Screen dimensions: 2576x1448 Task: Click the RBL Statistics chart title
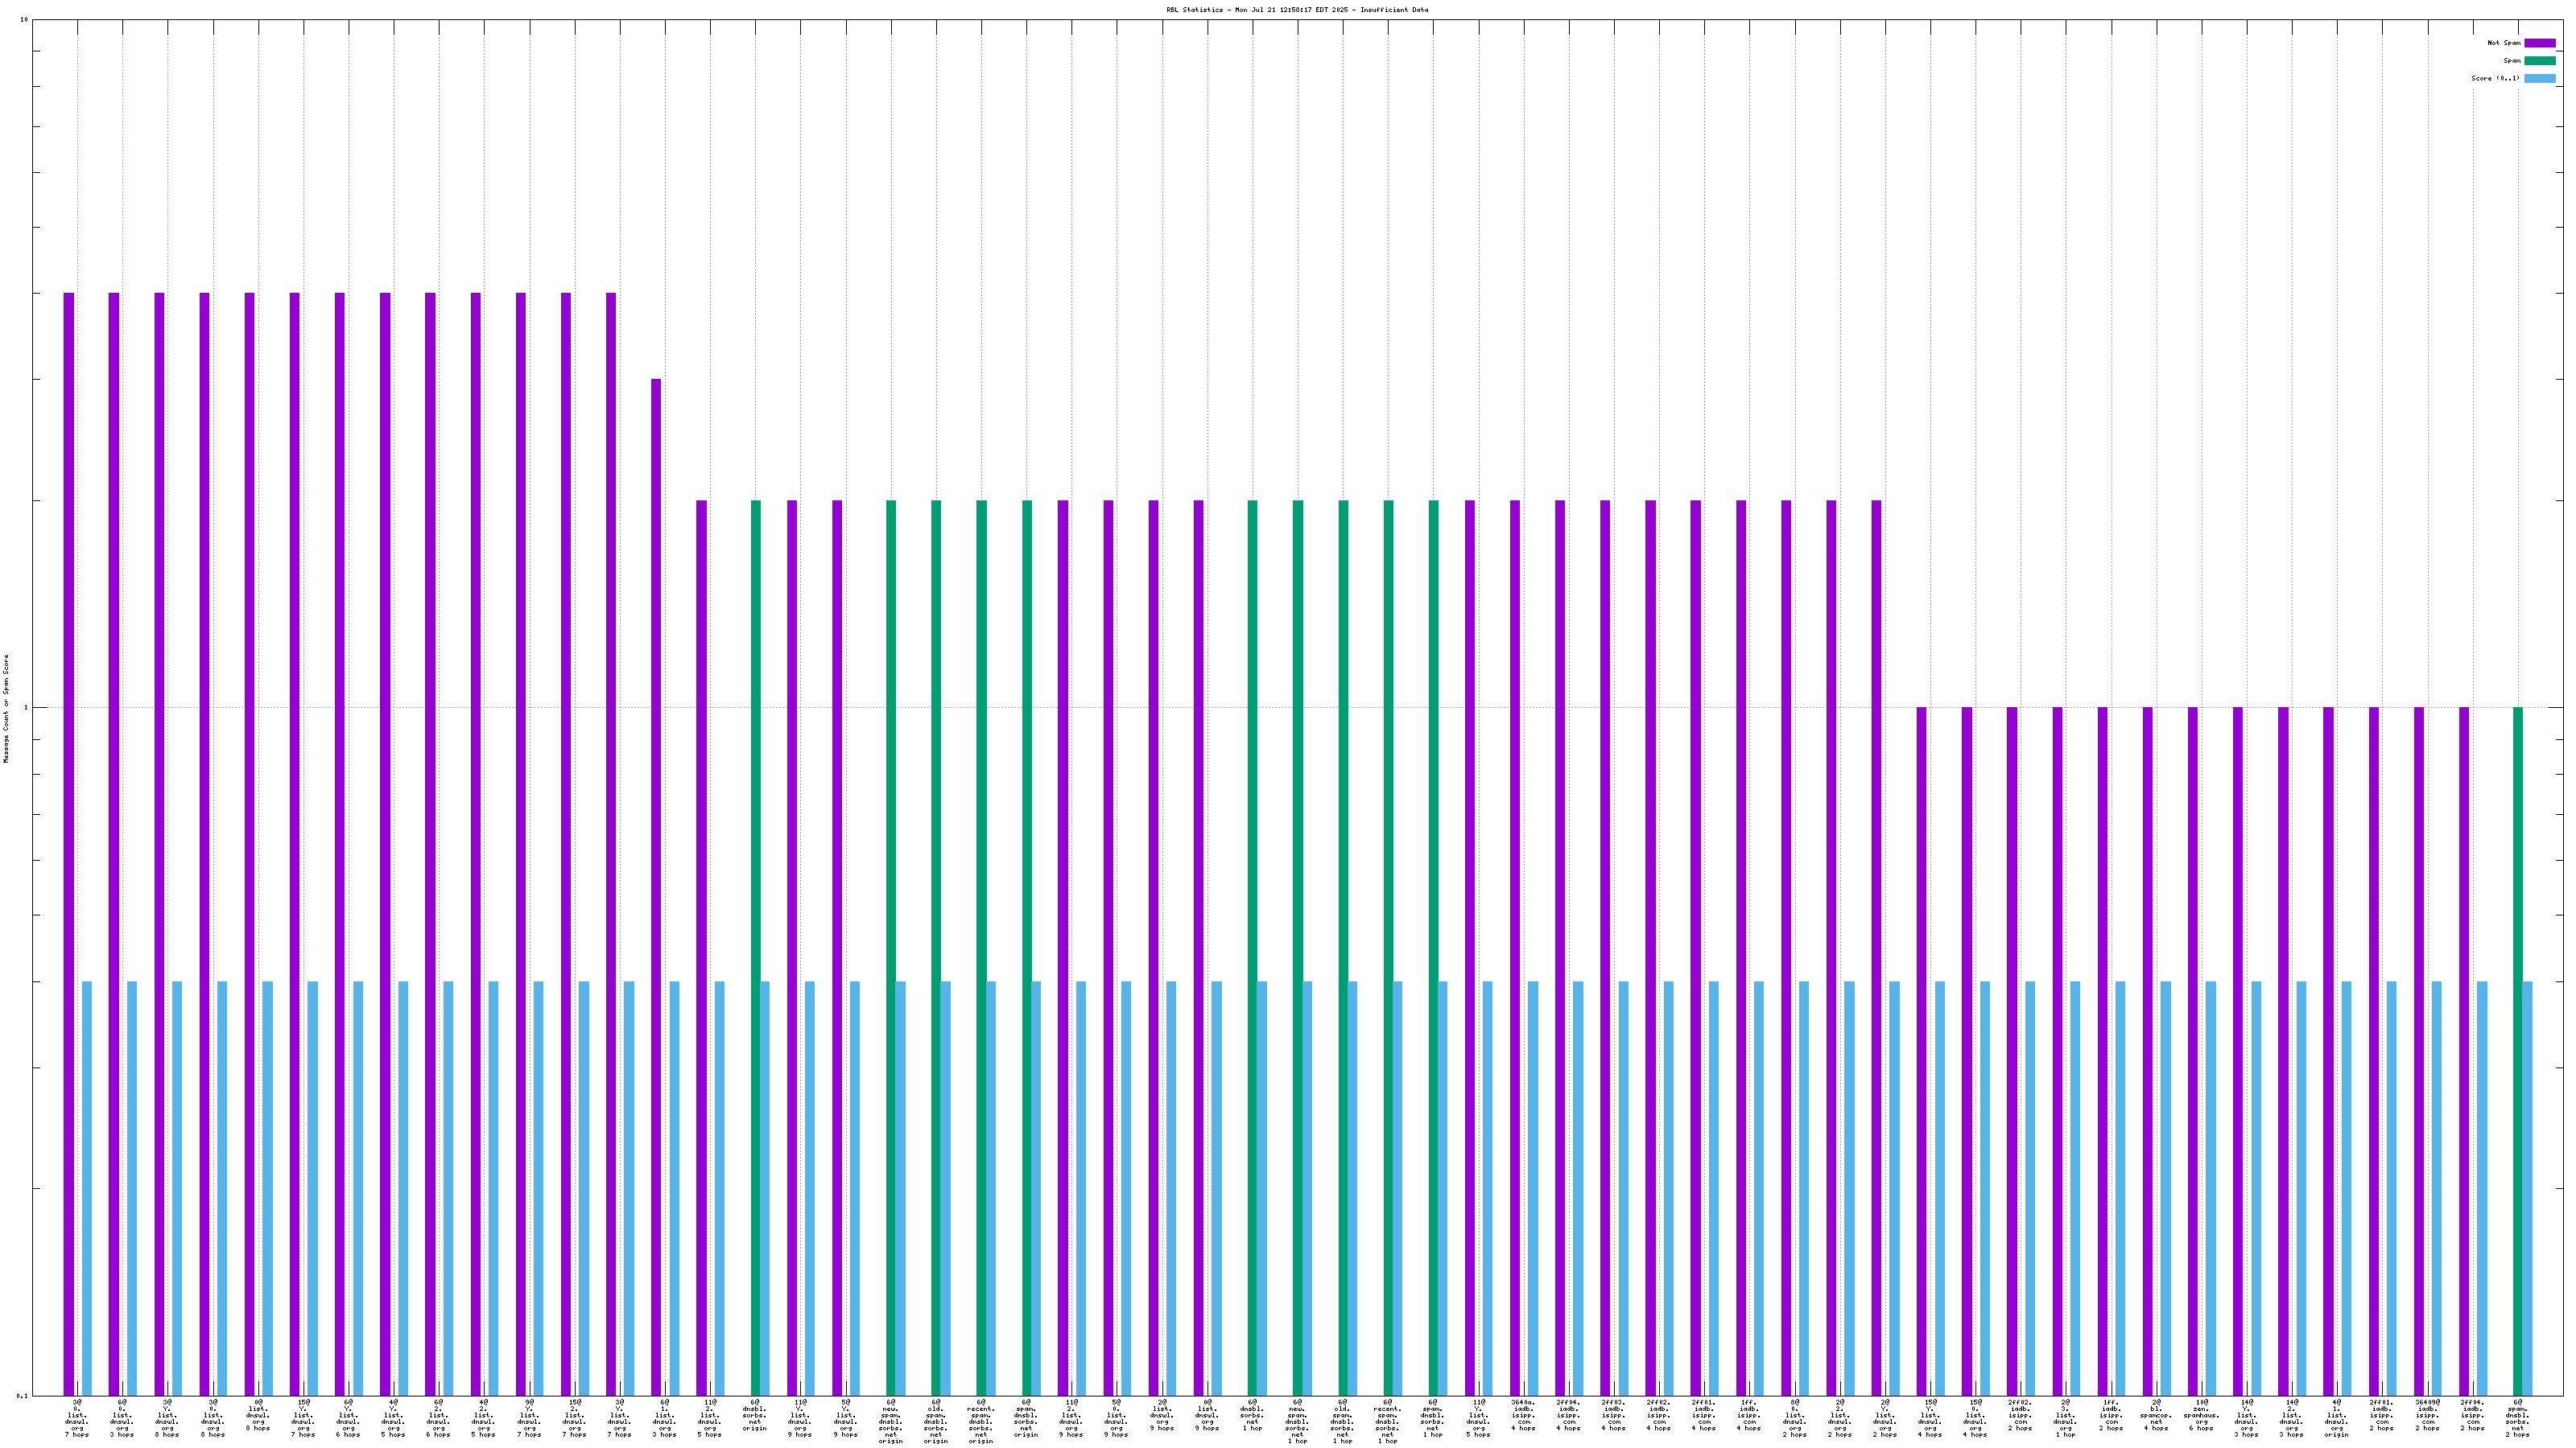[1297, 10]
